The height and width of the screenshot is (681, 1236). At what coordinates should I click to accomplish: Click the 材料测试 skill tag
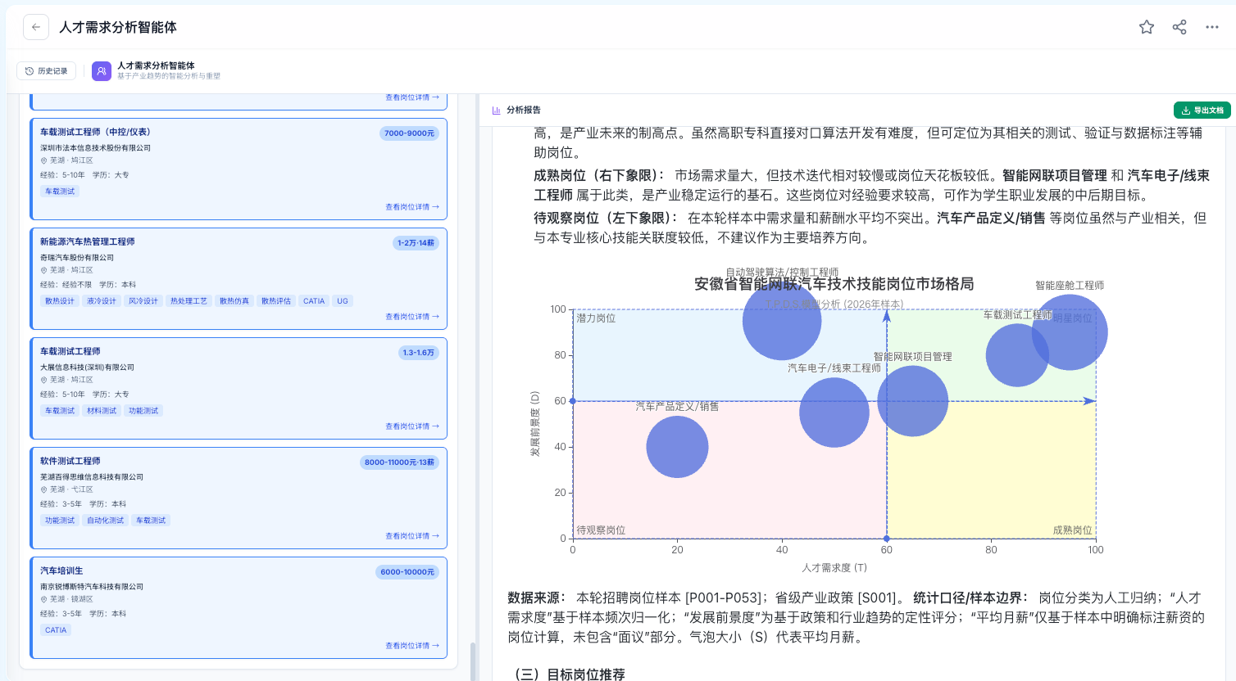point(102,411)
